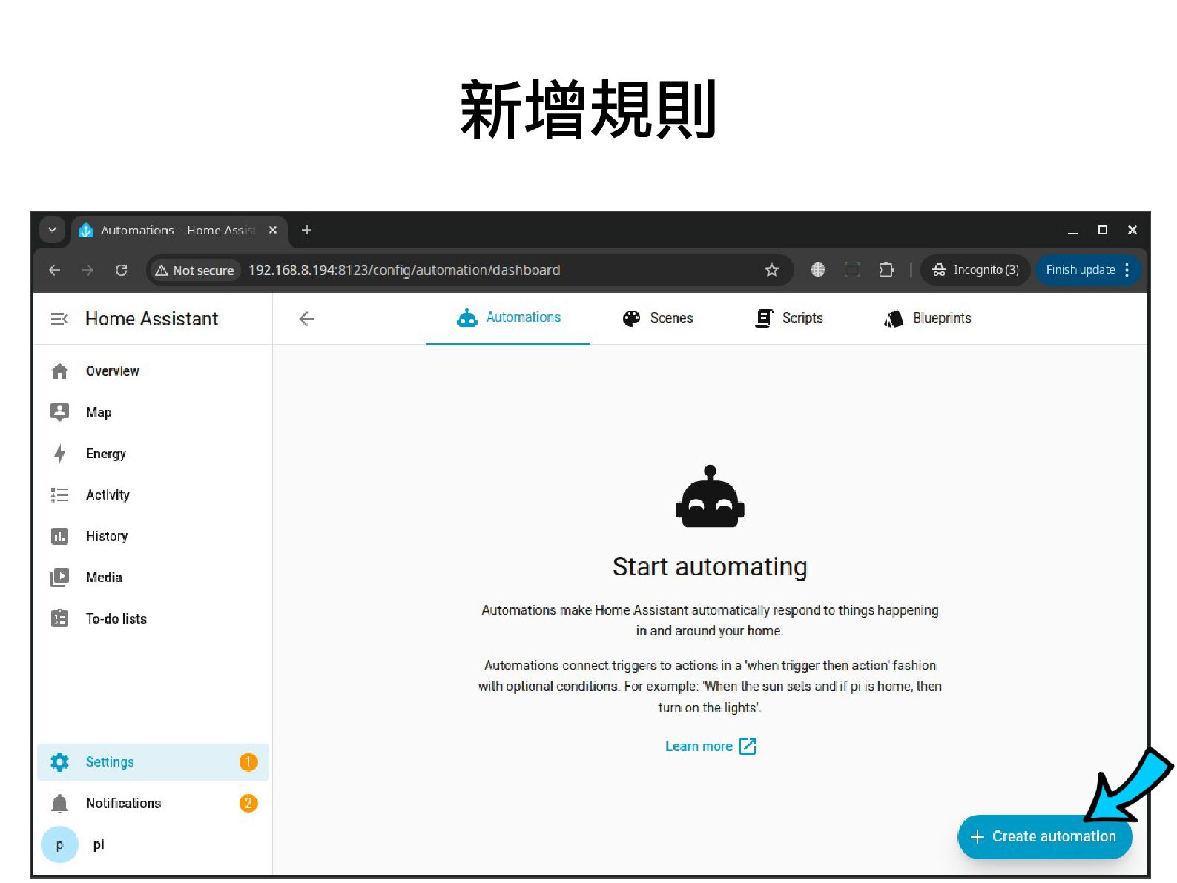This screenshot has height=883, width=1177.
Task: Switch to the Scenes tab
Action: coord(658,318)
